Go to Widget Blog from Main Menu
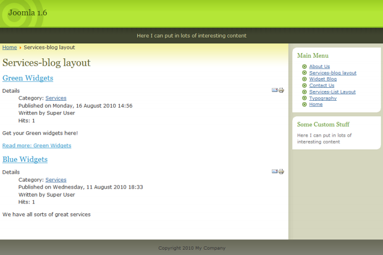Viewport: 383px width, 255px height. click(323, 79)
